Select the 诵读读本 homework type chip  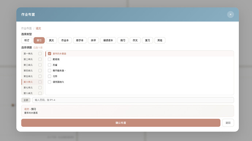tap(108, 40)
